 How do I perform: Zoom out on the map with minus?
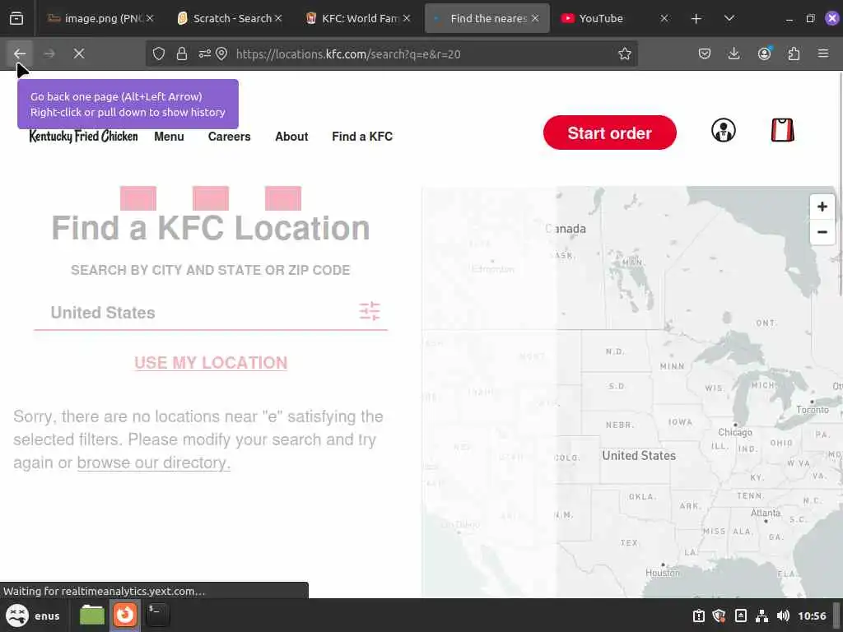(822, 232)
